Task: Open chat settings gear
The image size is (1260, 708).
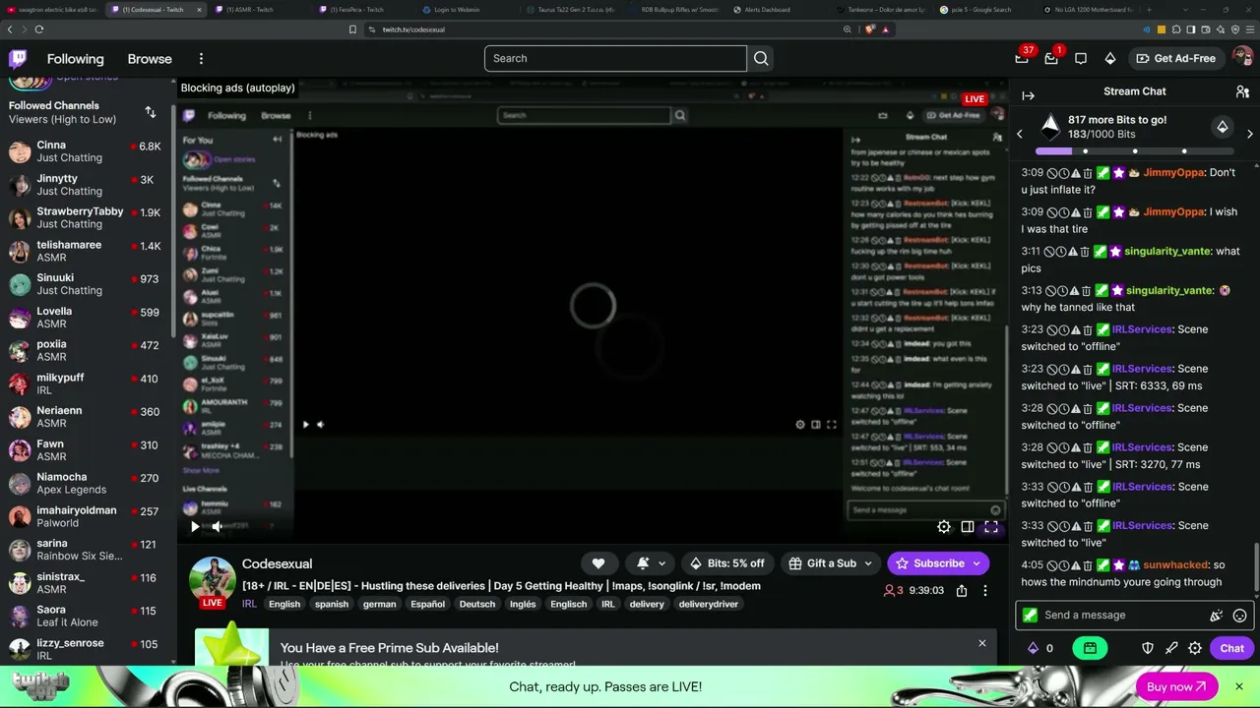Action: (x=1195, y=648)
